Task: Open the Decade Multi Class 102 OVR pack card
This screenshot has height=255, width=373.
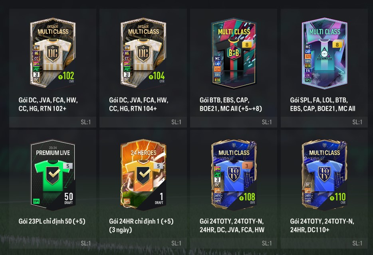Action: pyautogui.click(x=53, y=53)
